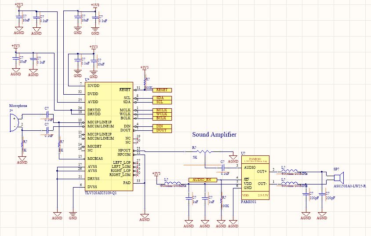Click the MCLK port label
The width and height of the screenshot is (371, 236).
162,110
